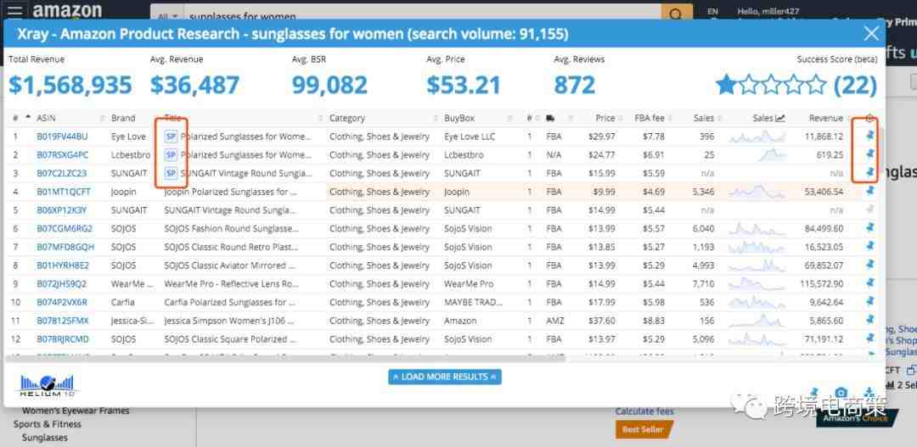Click SP badge on Lcbestbro row
Screen dimensions: 917x447
(171, 155)
